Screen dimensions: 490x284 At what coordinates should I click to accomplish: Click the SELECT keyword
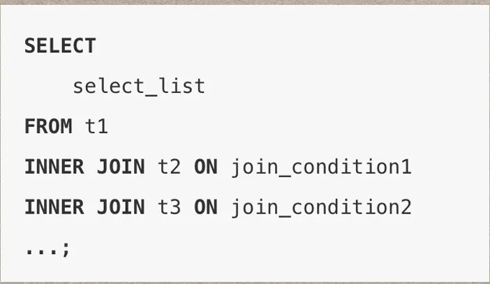(60, 46)
